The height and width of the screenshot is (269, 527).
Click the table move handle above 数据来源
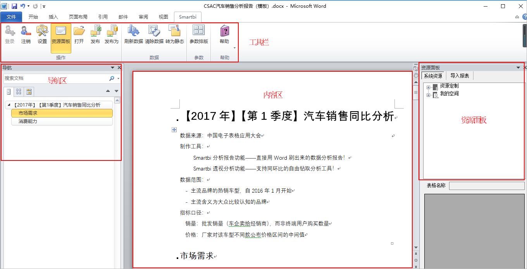[x=174, y=130]
